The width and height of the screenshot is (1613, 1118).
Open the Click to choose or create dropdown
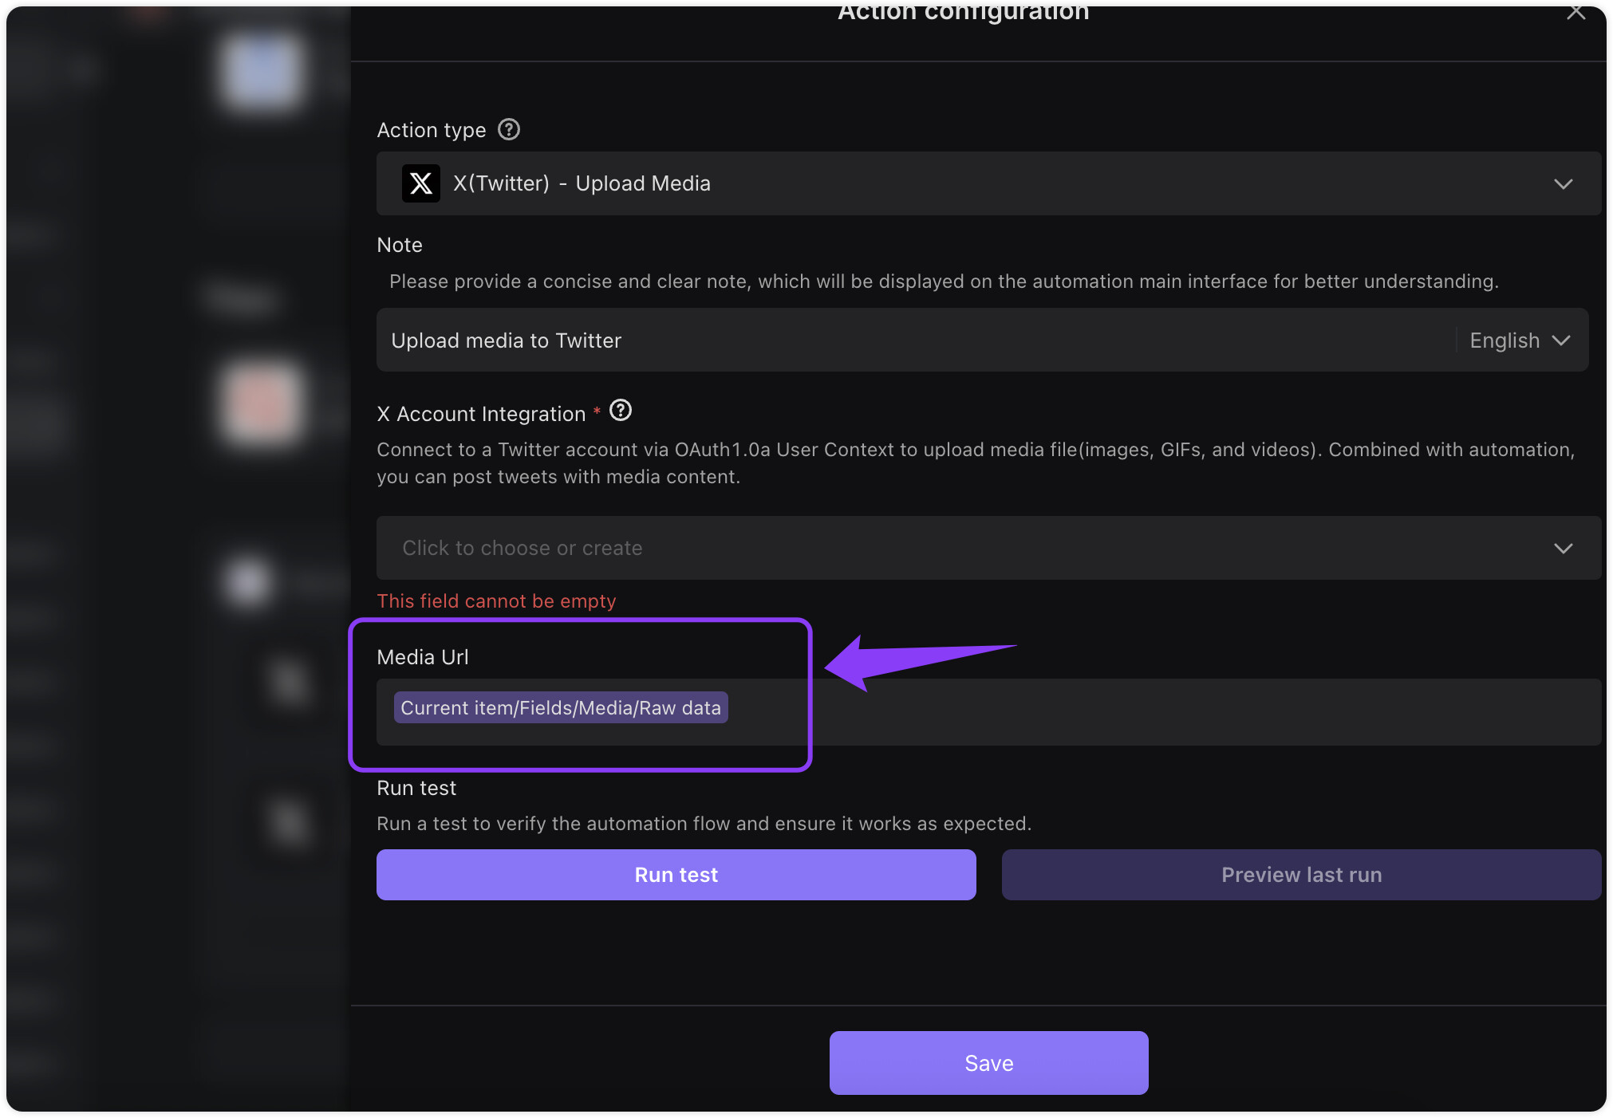pyautogui.click(x=988, y=548)
